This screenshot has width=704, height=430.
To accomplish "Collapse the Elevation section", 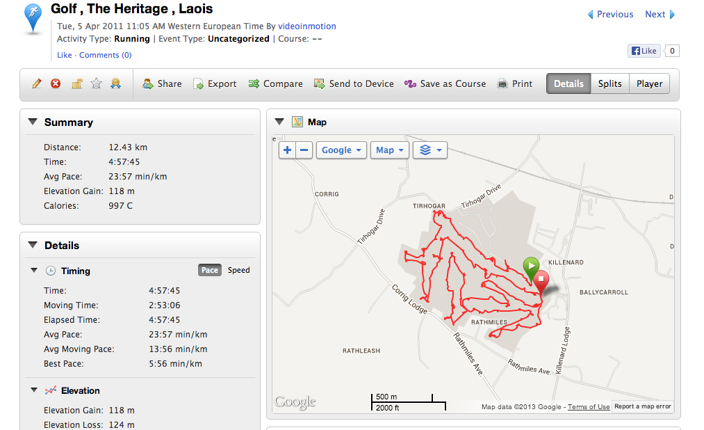I will [x=34, y=390].
